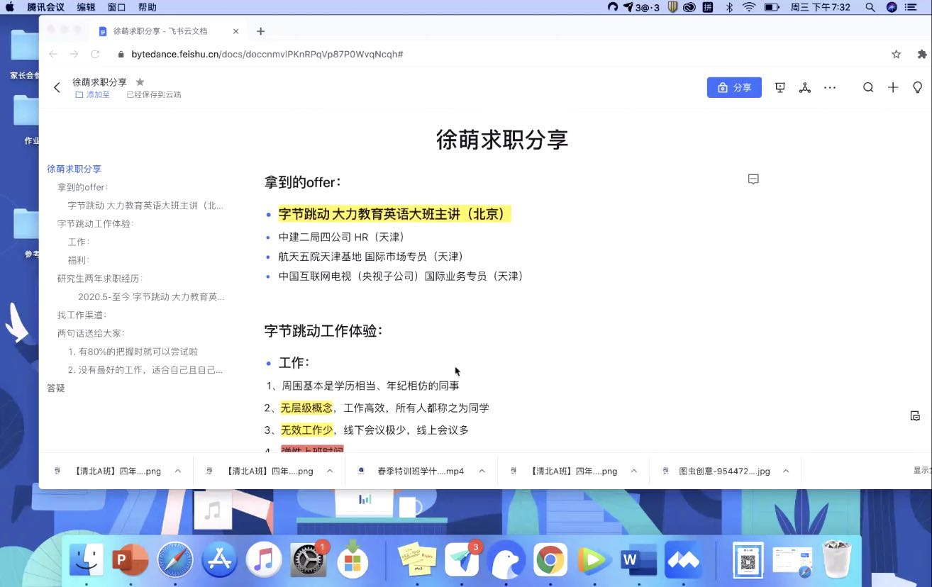Click the lightbulb notification icon

coord(918,87)
